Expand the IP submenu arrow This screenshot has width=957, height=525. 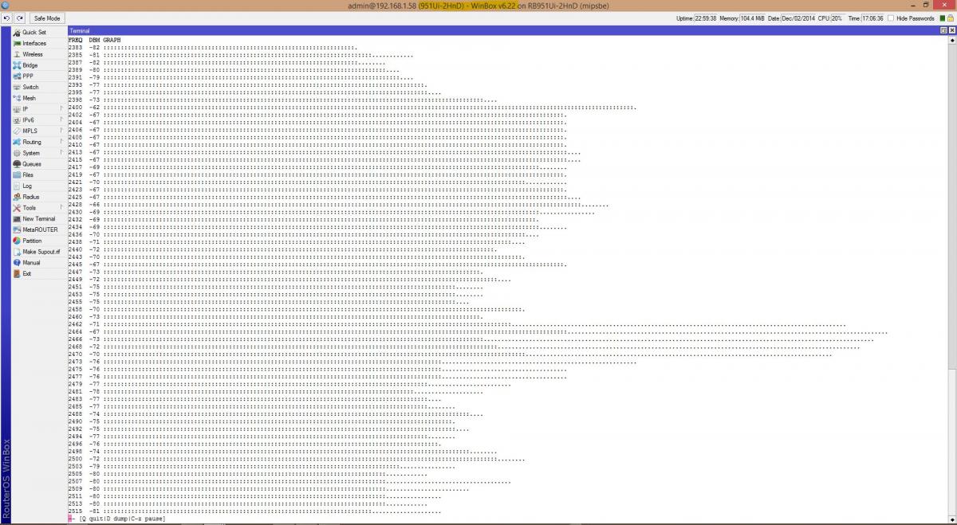coord(61,109)
